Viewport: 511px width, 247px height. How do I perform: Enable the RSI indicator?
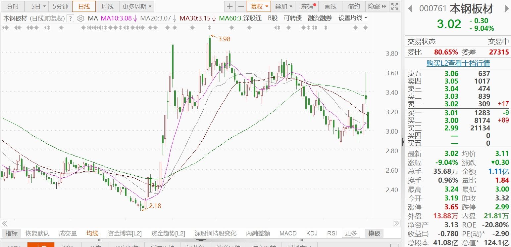pos(332,233)
